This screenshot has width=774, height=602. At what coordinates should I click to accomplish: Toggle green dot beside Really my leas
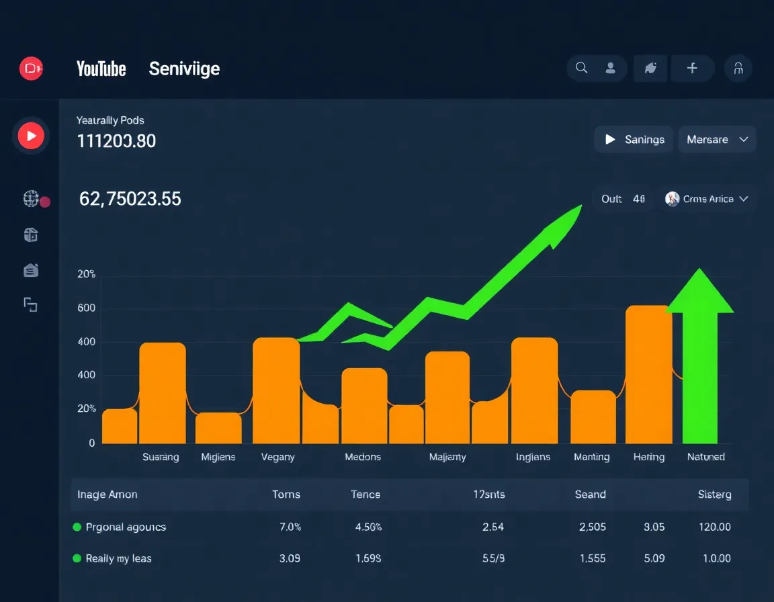click(x=77, y=558)
